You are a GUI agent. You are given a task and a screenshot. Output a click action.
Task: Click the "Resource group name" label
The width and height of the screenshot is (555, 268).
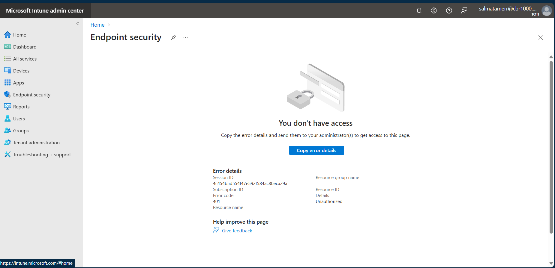[x=337, y=178]
